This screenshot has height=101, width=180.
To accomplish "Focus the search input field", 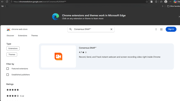I will pyautogui.click(x=91, y=29).
